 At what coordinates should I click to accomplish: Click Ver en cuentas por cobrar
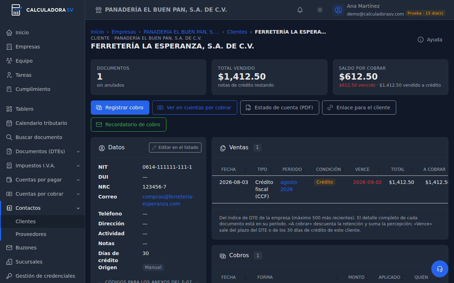(194, 108)
